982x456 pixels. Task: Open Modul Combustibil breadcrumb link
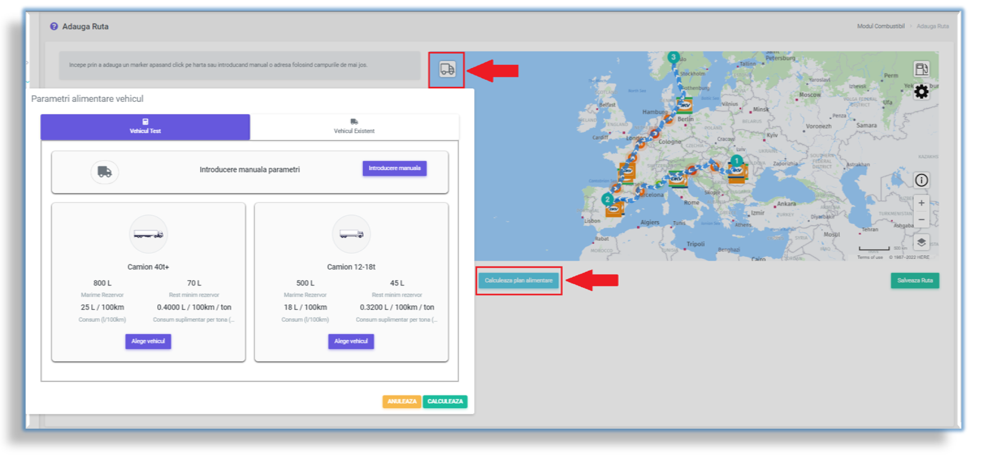point(880,26)
